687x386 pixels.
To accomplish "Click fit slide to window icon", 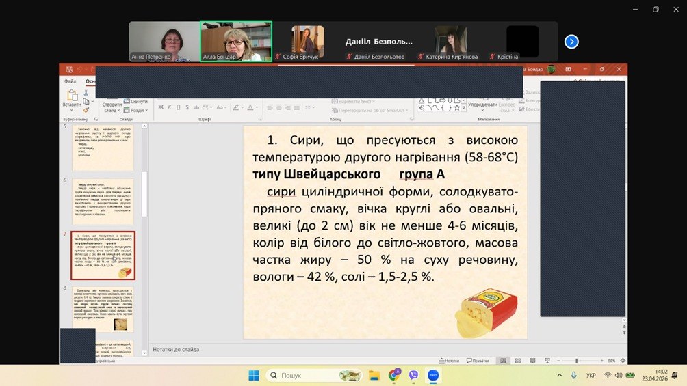I will (624, 361).
